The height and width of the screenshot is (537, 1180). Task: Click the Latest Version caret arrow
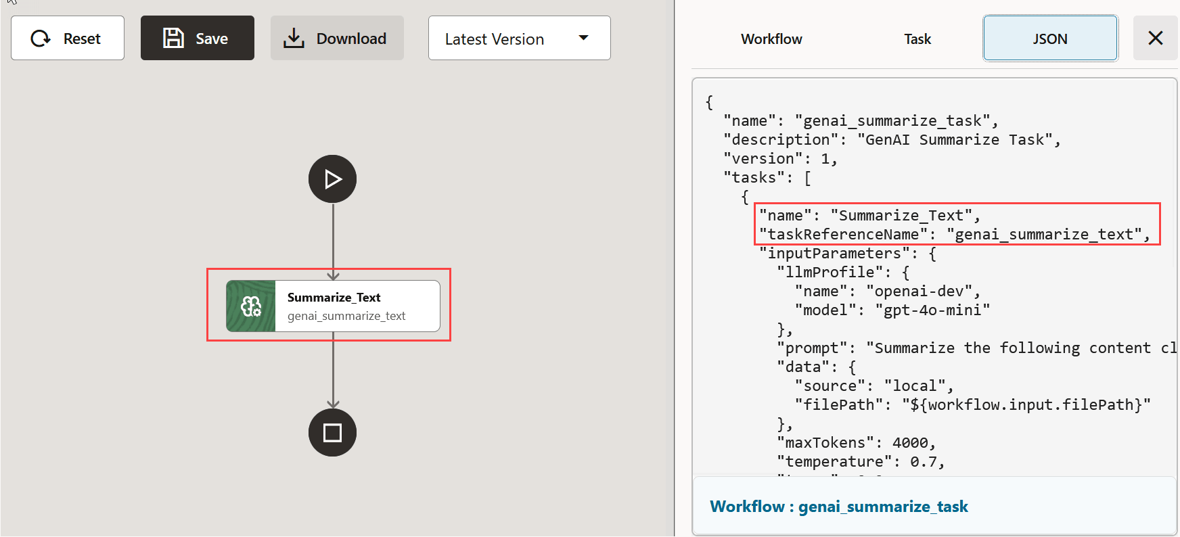[583, 38]
